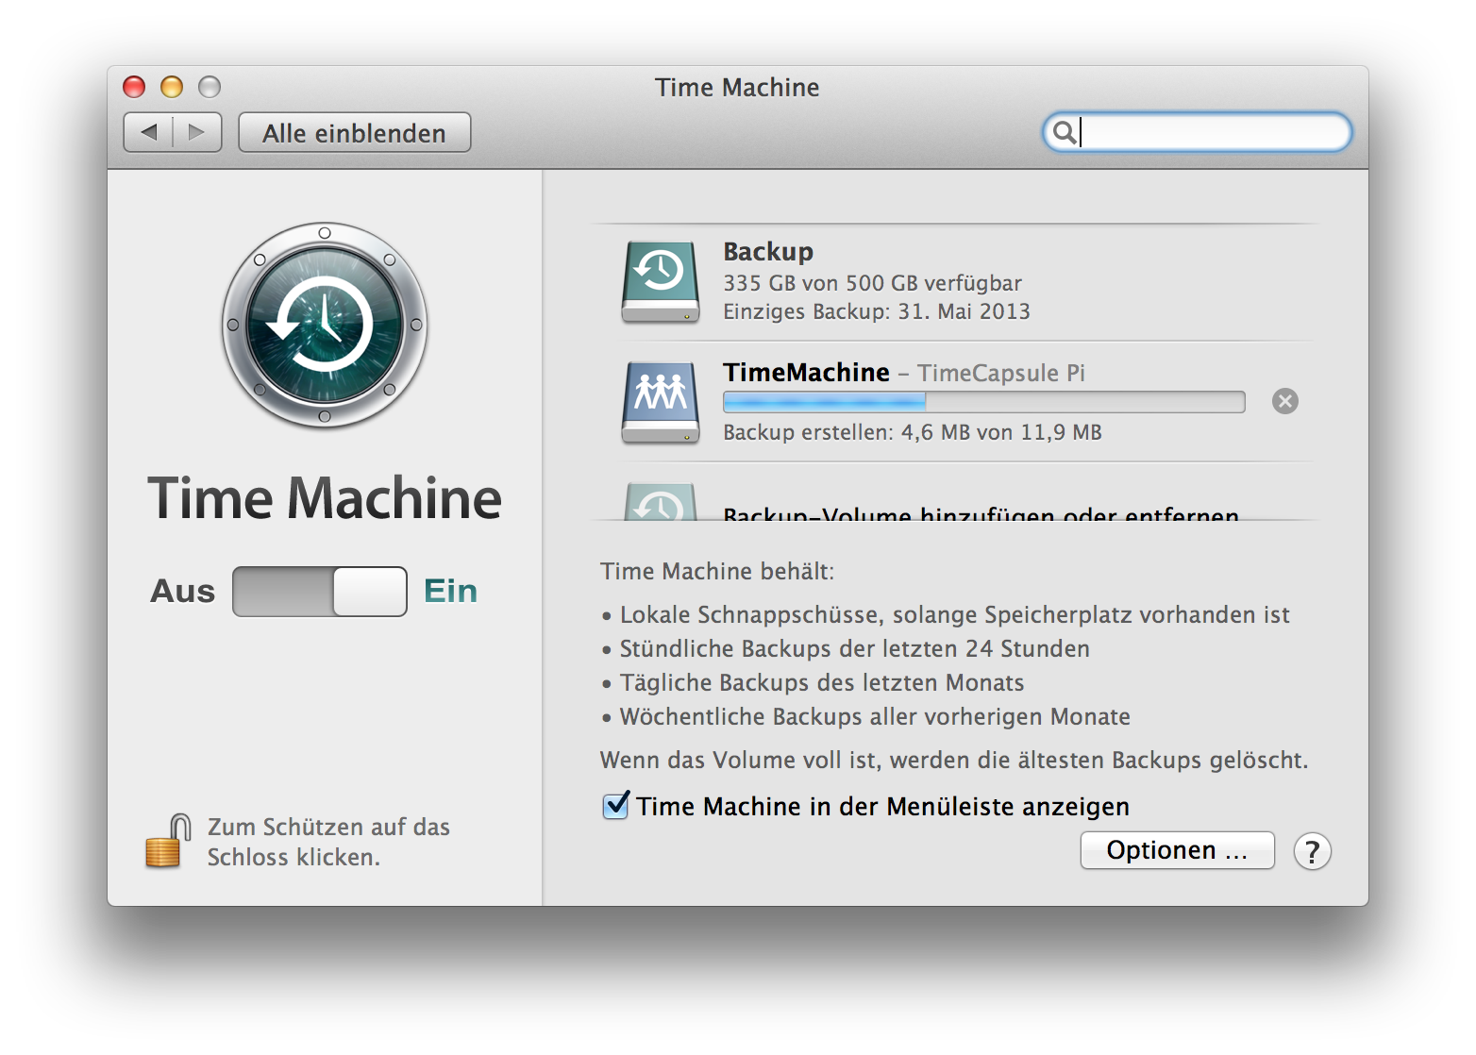1476x1055 pixels.
Task: Click Backup erstellen: 4,6 MB von 11,9 MB
Action: (913, 432)
